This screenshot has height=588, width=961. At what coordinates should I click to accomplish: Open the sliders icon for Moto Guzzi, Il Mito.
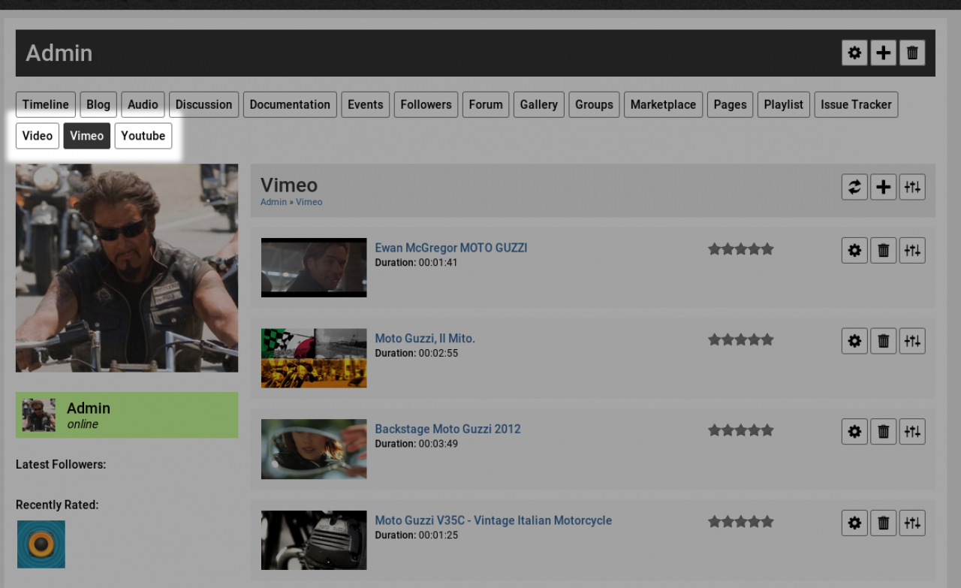pyautogui.click(x=912, y=341)
